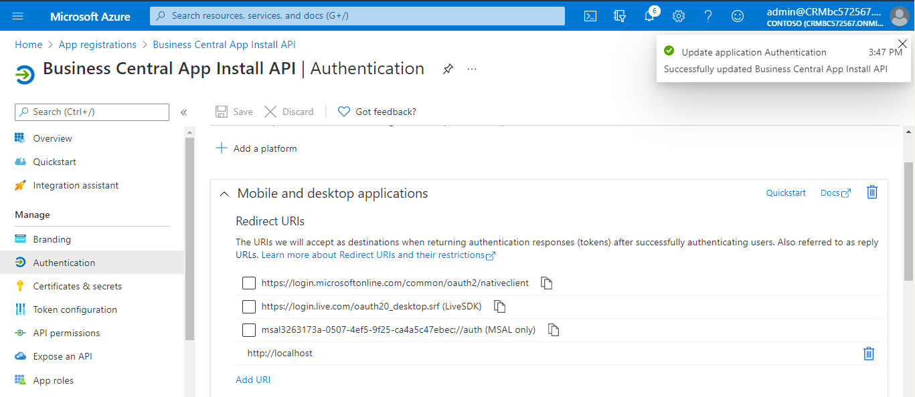Image resolution: width=915 pixels, height=397 pixels.
Task: Collapse the left navigation sidebar
Action: point(184,112)
